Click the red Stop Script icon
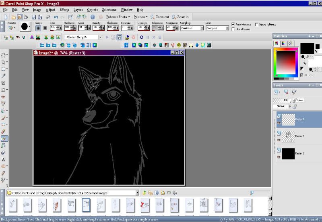The image size is (322, 222). 134,37
